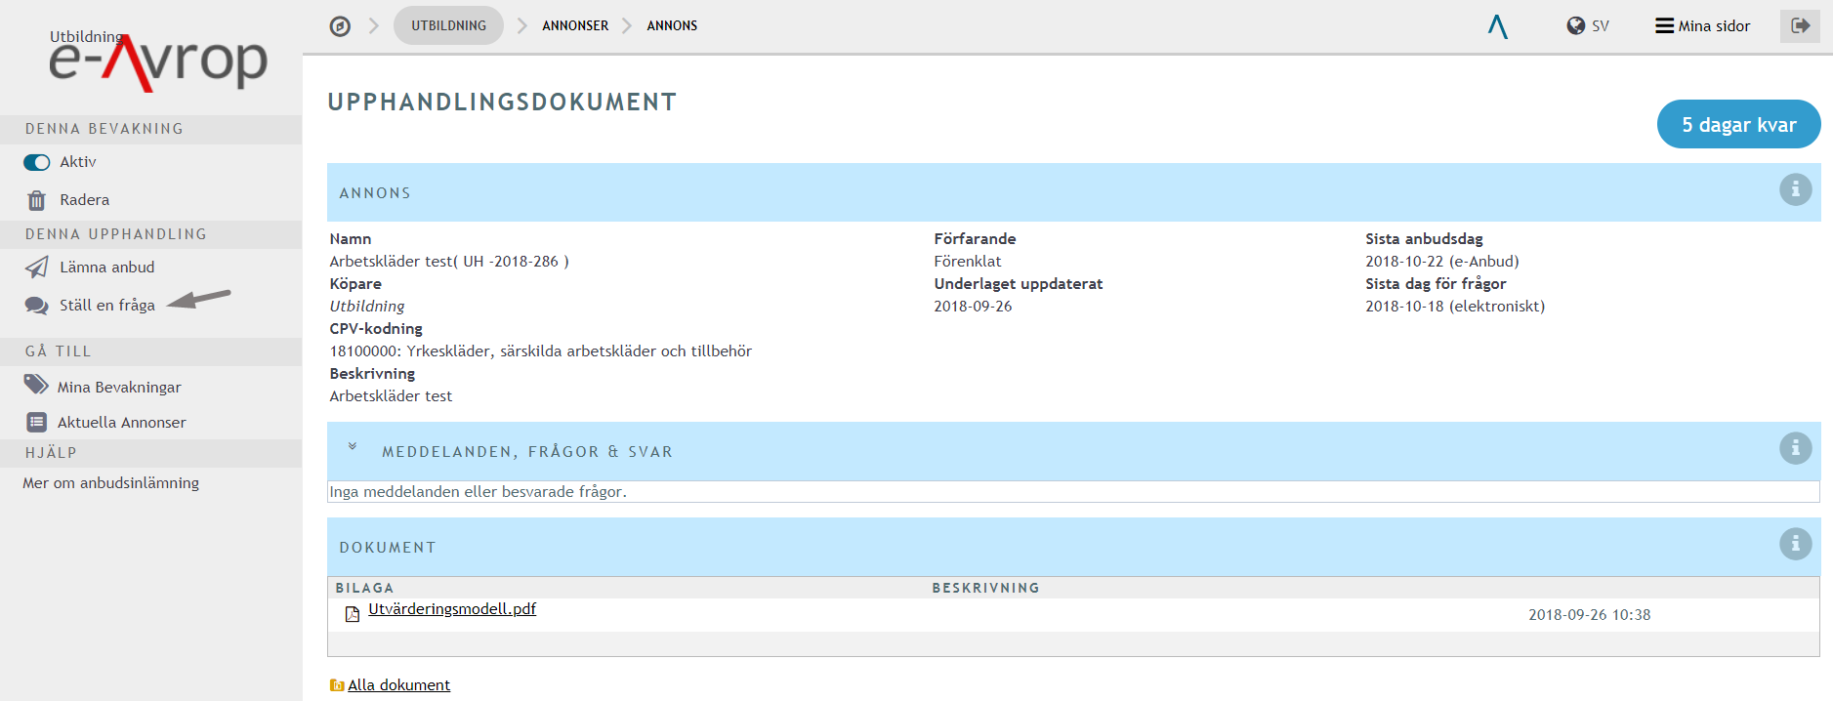1833x701 pixels.
Task: Click the globe language icon
Action: (x=1575, y=26)
